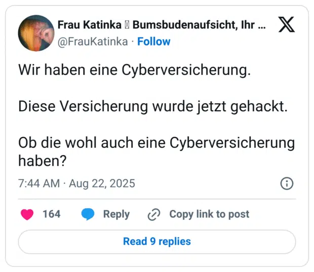Open Frau Katinka's profile avatar
Image resolution: width=314 pixels, height=272 pixels.
tap(36, 33)
